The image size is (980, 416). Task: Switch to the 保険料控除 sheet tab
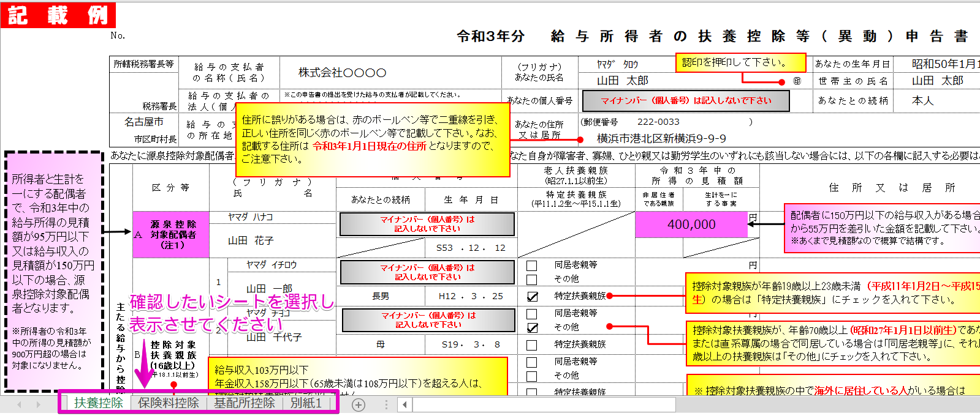(169, 403)
